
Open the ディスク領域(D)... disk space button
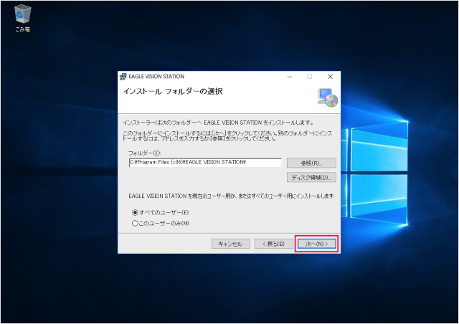311,177
